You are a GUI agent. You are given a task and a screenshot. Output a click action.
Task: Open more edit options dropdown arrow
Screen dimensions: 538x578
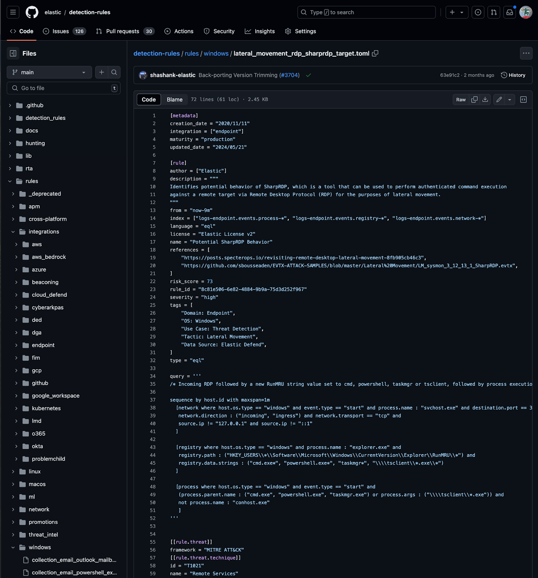(509, 99)
